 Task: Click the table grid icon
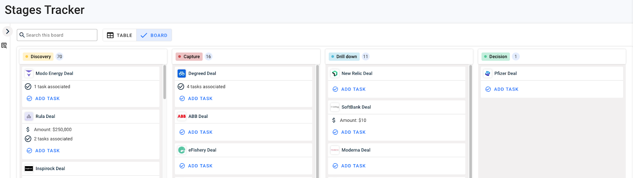[x=110, y=35]
